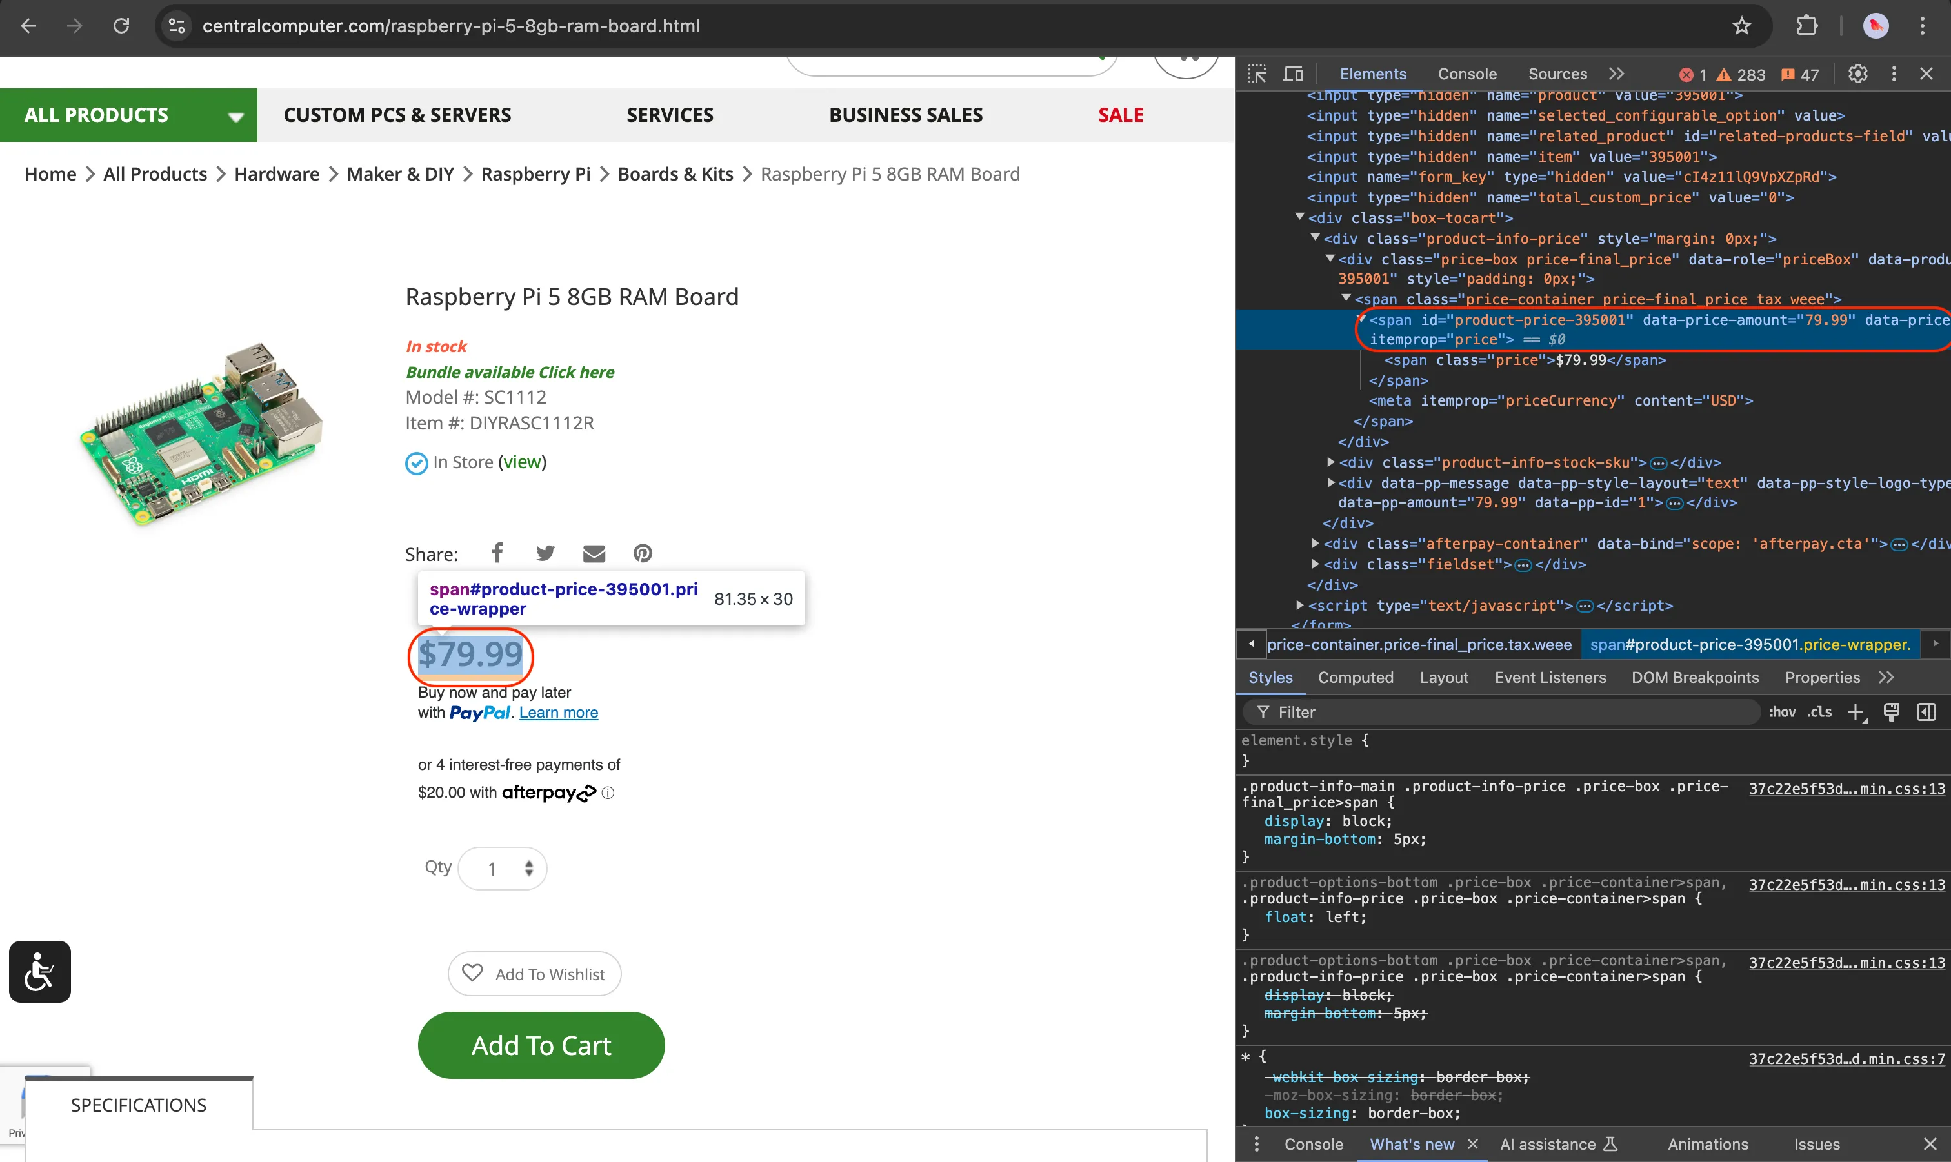Bookmark page with star icon
This screenshot has width=1951, height=1162.
pos(1741,26)
